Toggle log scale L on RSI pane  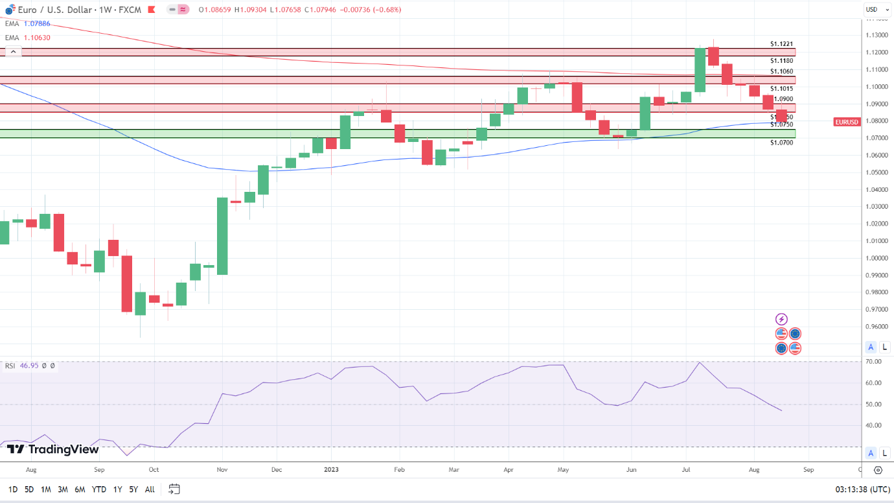point(884,453)
